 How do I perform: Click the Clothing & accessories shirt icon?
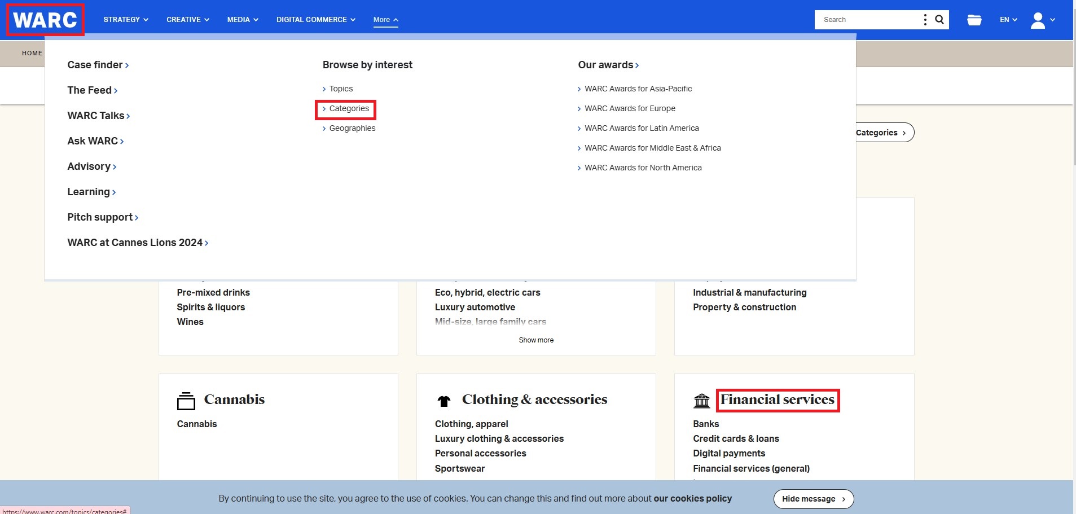pos(444,401)
